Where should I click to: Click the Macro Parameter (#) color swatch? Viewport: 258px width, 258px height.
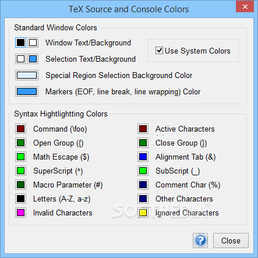20,185
